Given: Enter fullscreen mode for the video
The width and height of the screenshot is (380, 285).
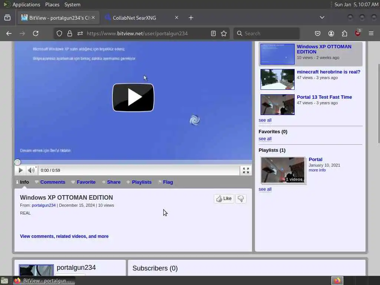Looking at the screenshot, I should (246, 170).
